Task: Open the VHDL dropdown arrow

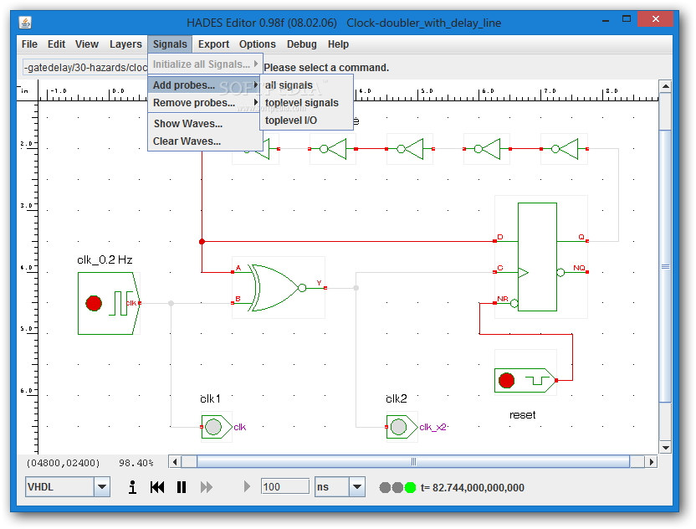Action: (102, 487)
